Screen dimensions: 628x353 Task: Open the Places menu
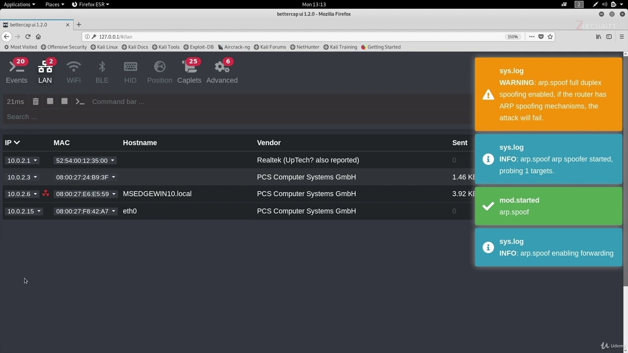(54, 4)
